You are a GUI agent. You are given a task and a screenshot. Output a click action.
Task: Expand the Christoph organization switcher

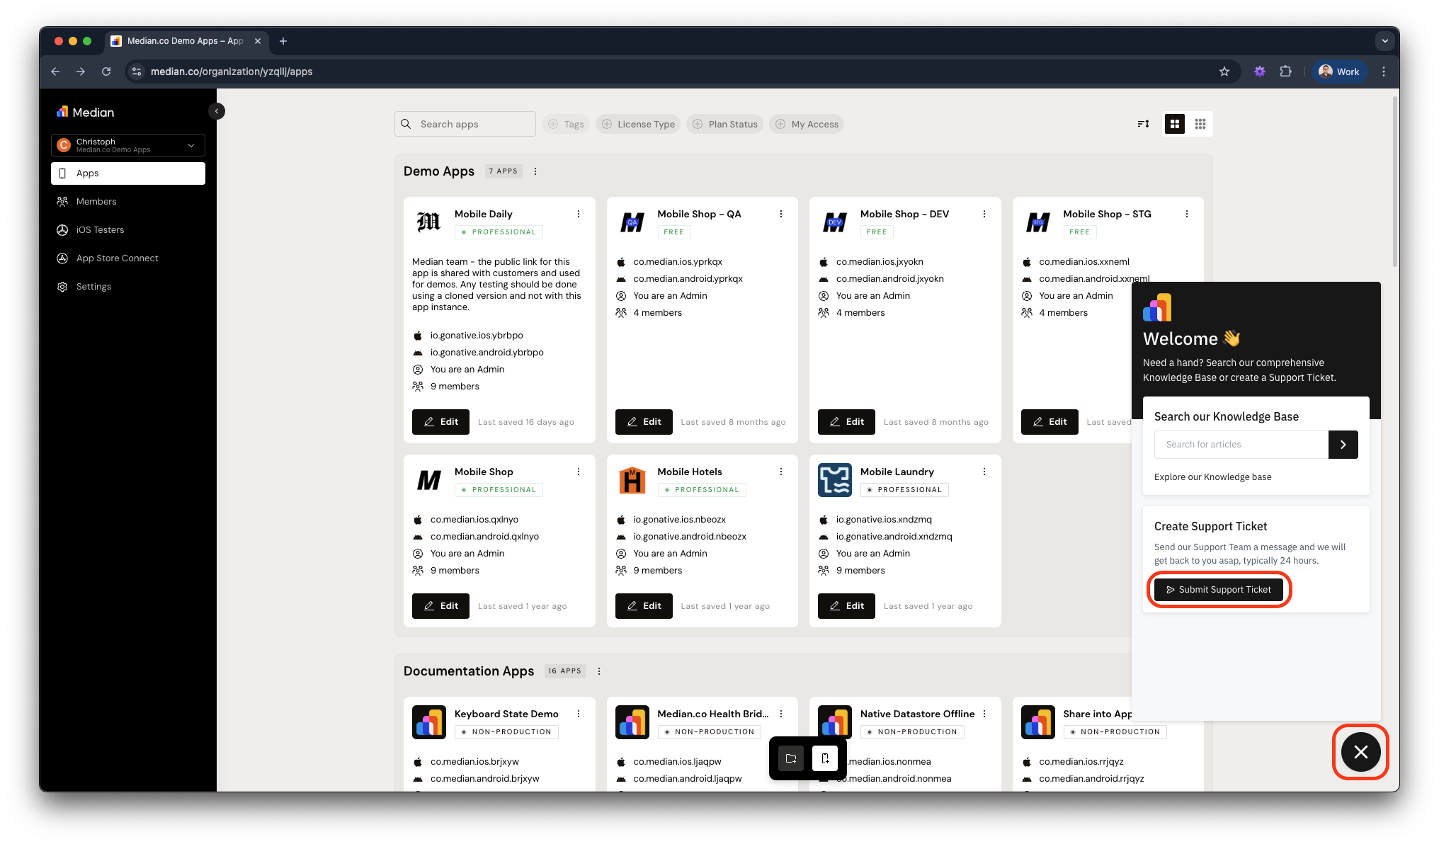(128, 145)
